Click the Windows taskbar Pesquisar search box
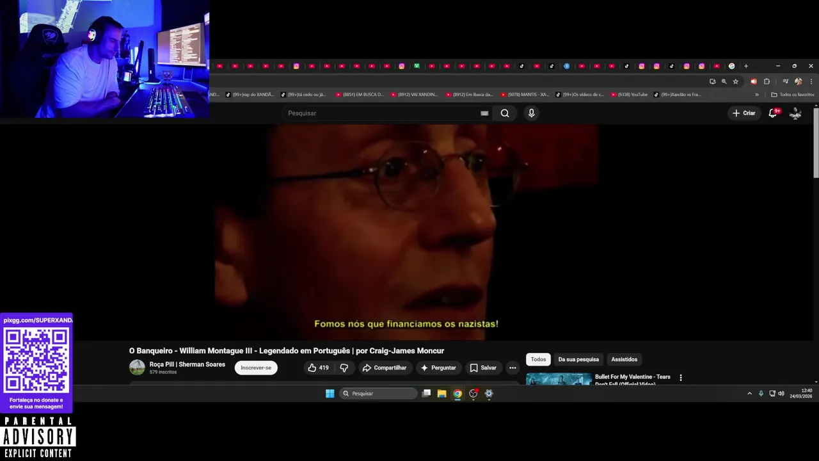The height and width of the screenshot is (461, 819). [378, 393]
